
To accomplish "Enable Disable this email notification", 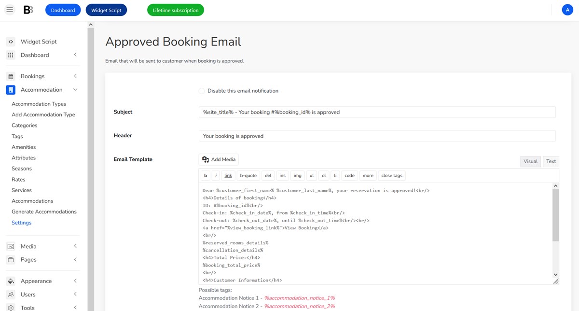I will click(201, 91).
